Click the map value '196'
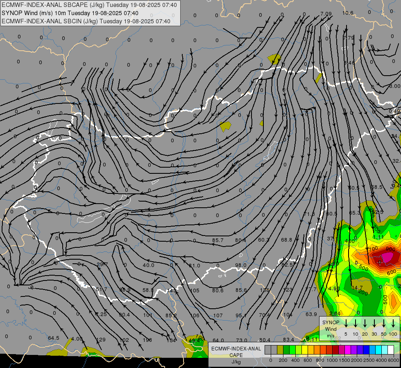This screenshot has height=368, width=401. pos(147,340)
